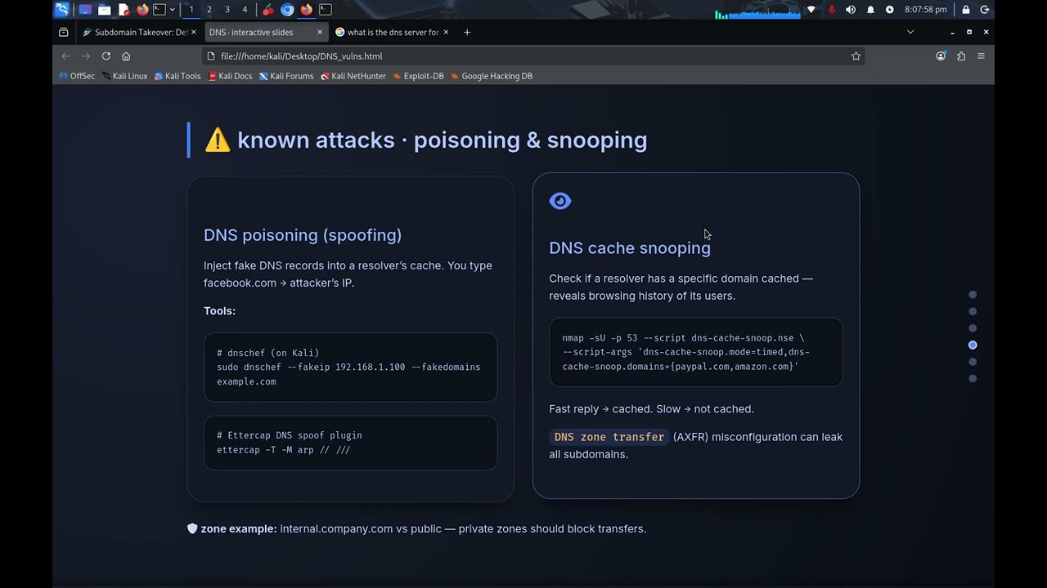Screen dimensions: 1047x588
Task: Click the show desktop icon in panel
Action: (x=85, y=10)
